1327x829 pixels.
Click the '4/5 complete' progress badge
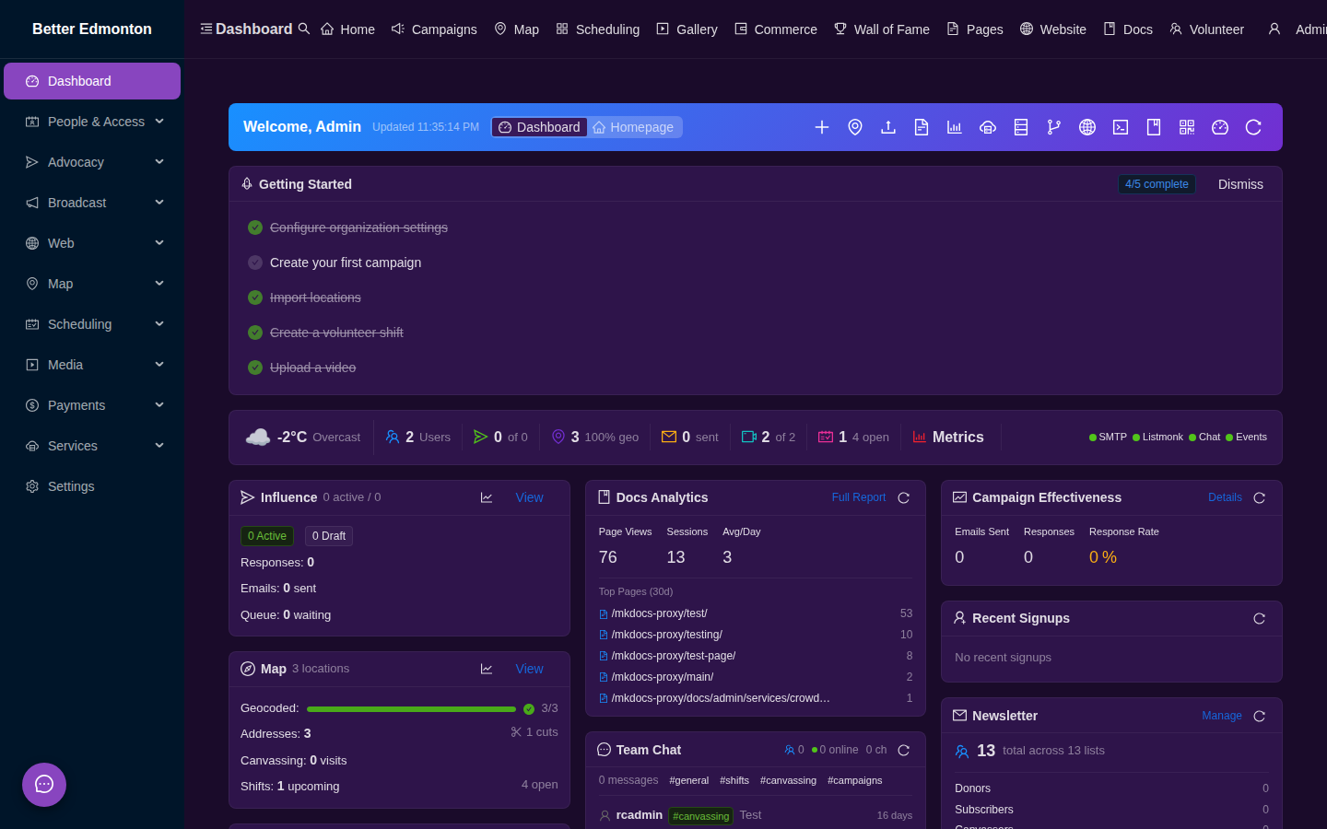tap(1157, 184)
